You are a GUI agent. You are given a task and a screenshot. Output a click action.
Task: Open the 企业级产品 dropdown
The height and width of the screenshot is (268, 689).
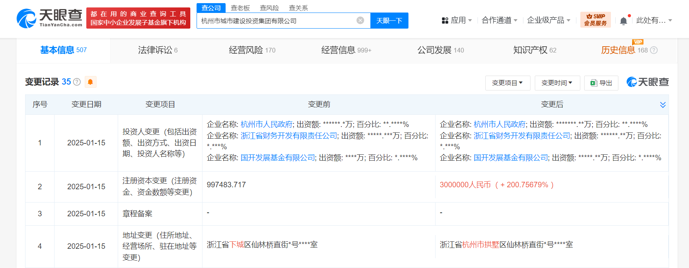pos(549,20)
